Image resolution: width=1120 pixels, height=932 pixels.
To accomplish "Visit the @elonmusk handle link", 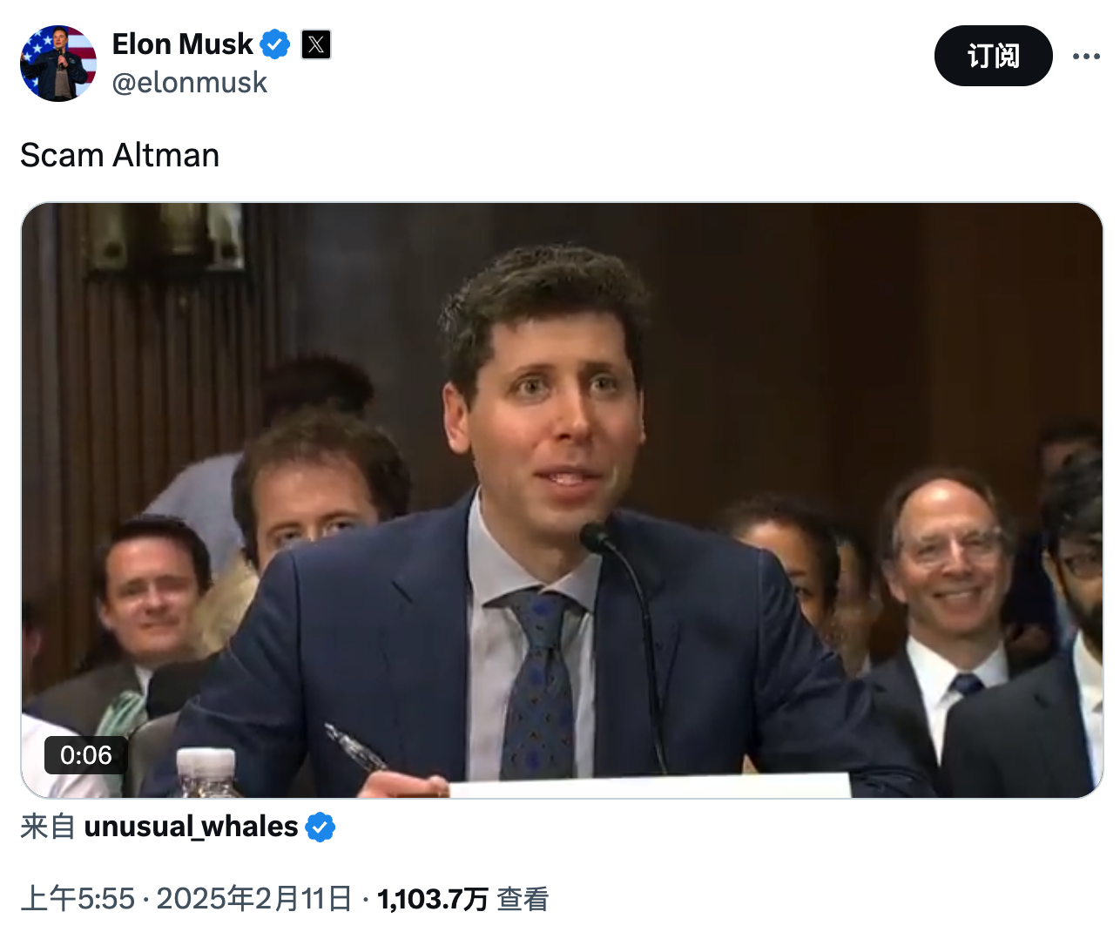I will click(190, 83).
